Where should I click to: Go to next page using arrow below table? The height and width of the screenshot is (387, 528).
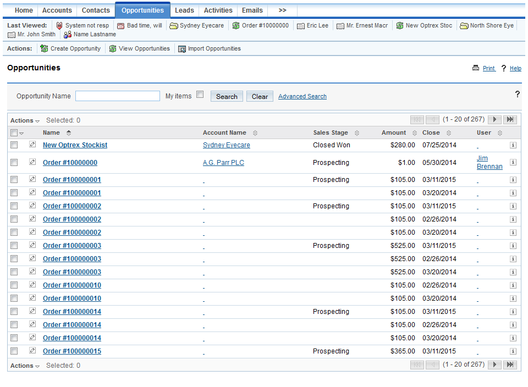tap(494, 364)
